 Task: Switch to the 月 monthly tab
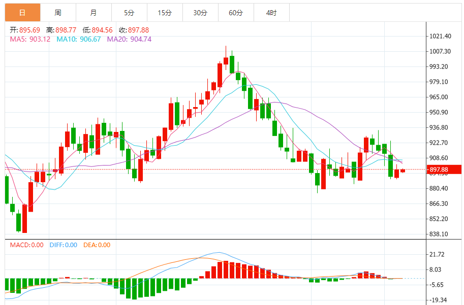[x=94, y=13]
